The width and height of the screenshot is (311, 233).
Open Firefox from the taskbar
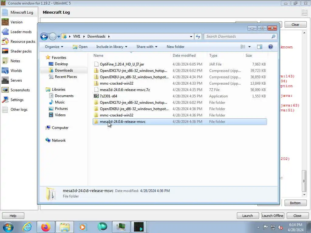click(46, 227)
